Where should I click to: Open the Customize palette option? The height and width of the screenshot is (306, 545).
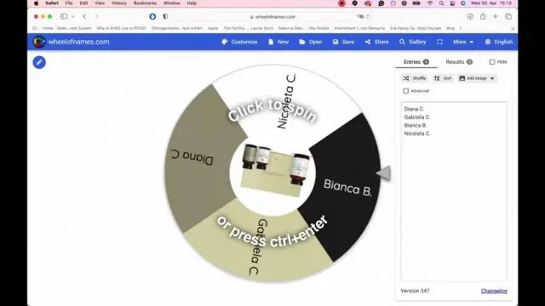(x=239, y=42)
